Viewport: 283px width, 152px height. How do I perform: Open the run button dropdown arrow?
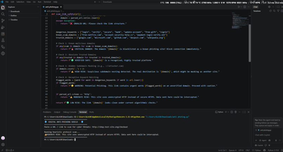click(241, 7)
